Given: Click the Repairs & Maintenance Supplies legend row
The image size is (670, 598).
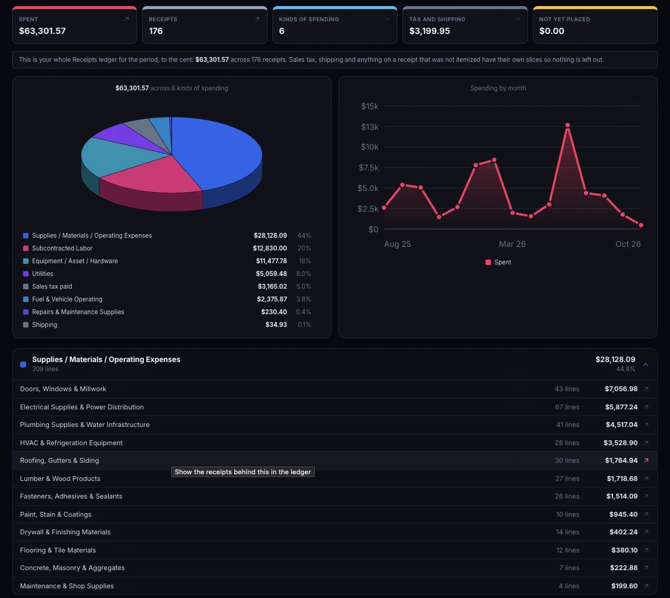Looking at the screenshot, I should (x=167, y=312).
